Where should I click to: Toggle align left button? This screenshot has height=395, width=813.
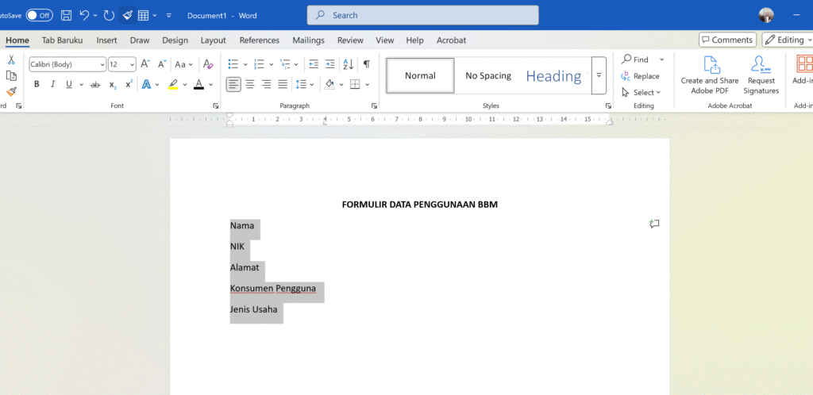pos(234,84)
